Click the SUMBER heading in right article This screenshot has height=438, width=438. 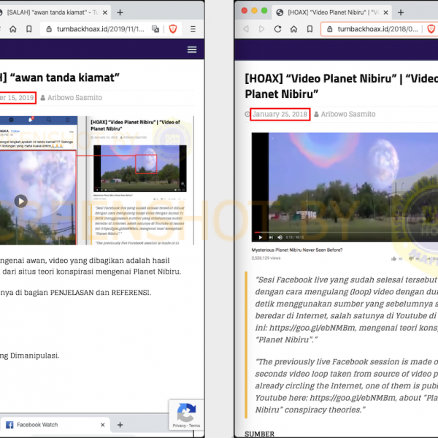[x=259, y=434]
